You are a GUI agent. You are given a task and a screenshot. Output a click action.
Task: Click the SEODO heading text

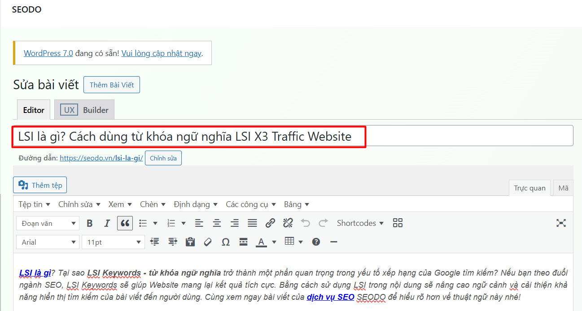click(27, 9)
